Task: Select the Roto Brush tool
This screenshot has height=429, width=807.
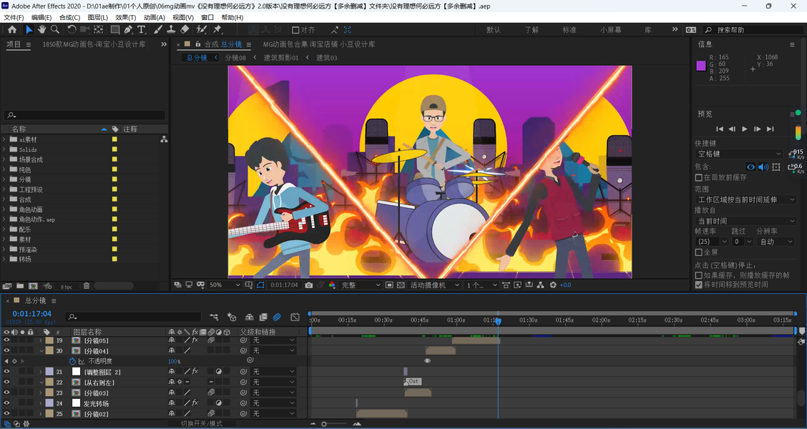Action: (x=201, y=30)
